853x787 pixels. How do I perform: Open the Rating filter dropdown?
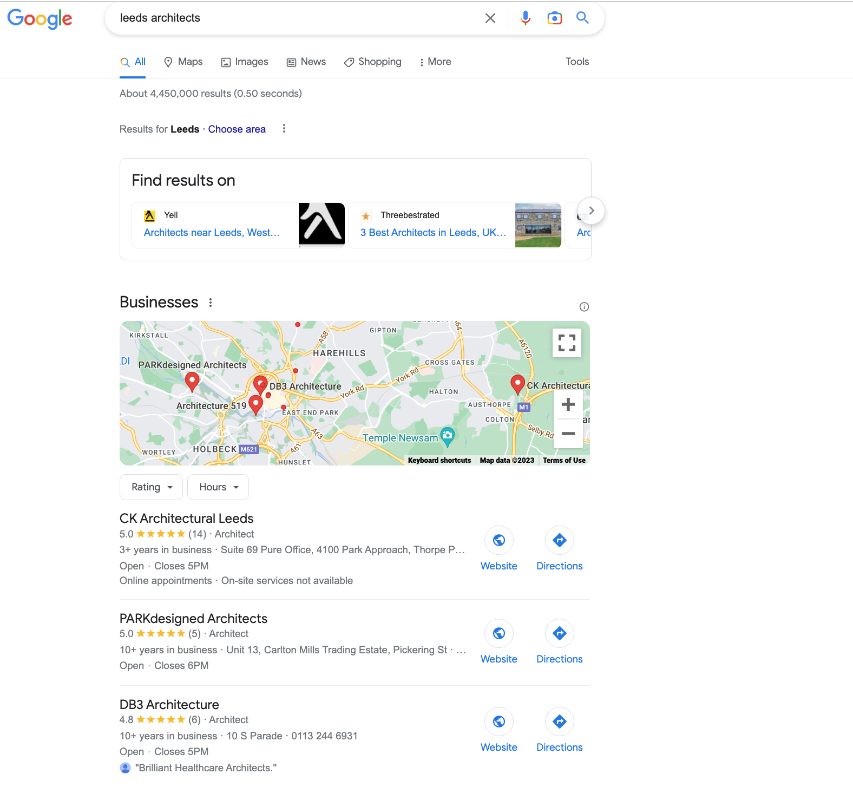click(152, 487)
